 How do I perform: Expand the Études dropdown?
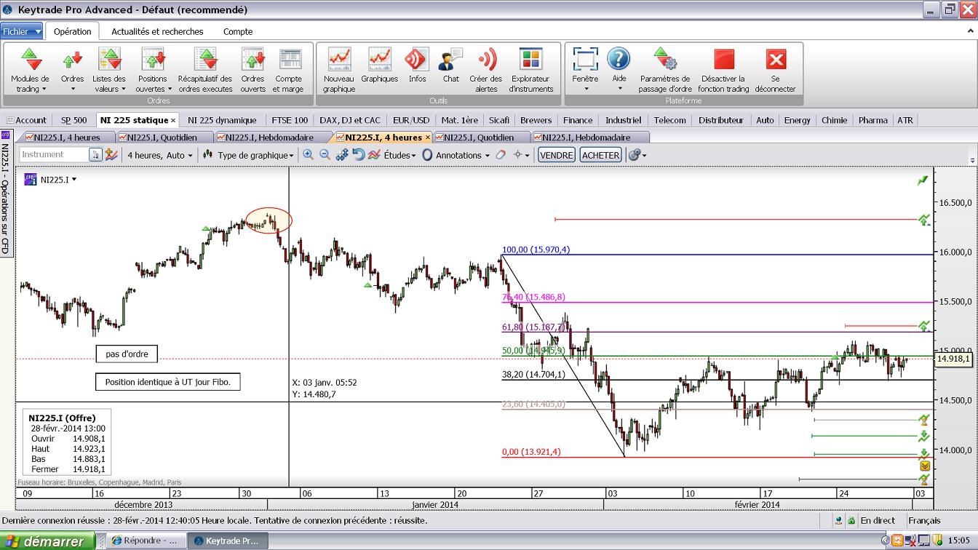click(x=392, y=155)
